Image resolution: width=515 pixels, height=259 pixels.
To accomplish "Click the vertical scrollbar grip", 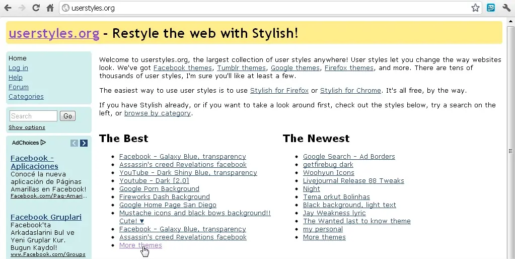I will (510, 151).
